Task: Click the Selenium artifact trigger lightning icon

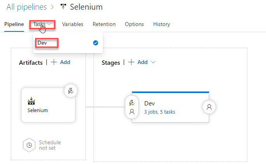Action: point(71,91)
